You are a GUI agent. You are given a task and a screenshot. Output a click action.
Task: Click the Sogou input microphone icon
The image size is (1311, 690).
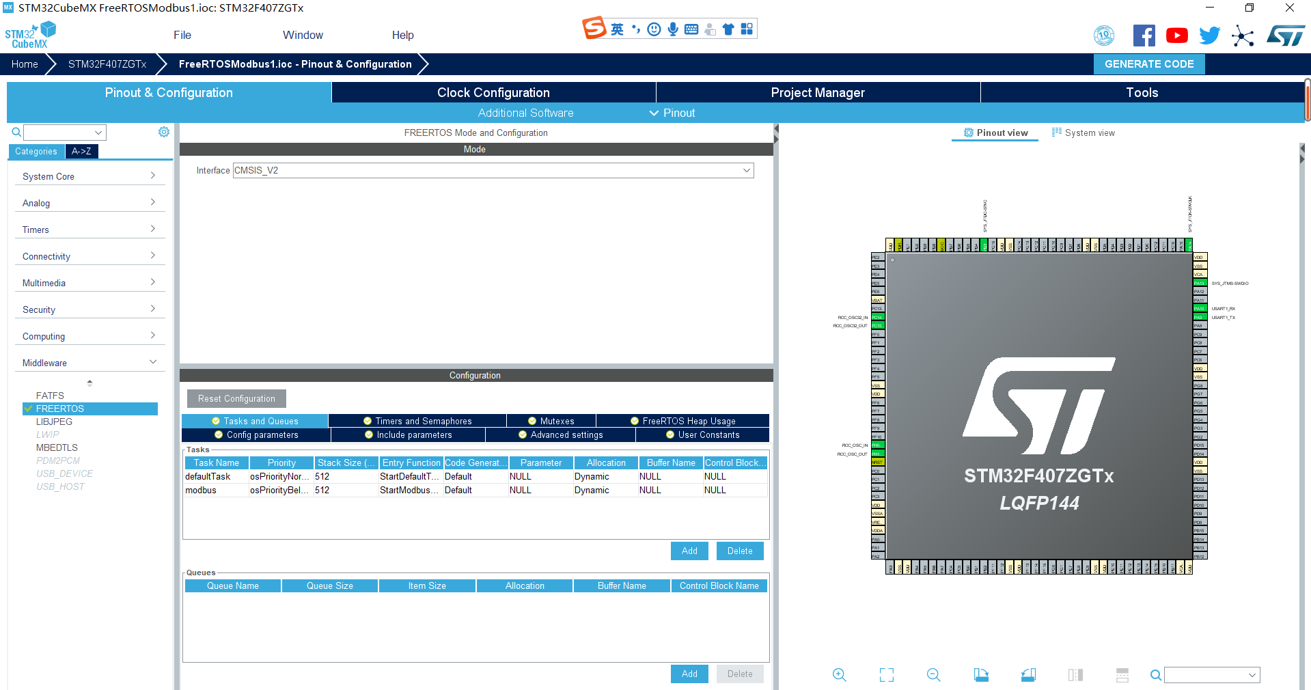click(672, 29)
